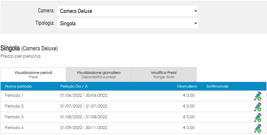Image resolution: width=267 pixels, height=135 pixels.
Task: Click the edit pencil icon for Periodo 4
Action: pos(258,128)
